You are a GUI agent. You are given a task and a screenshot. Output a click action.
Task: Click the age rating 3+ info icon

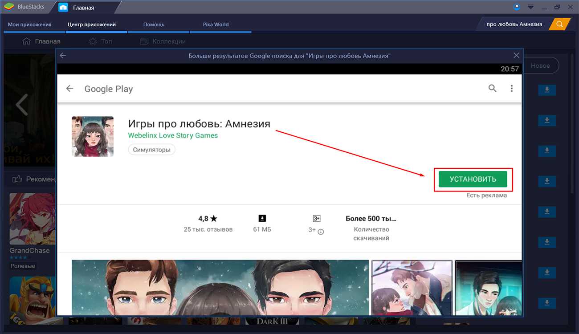point(321,232)
